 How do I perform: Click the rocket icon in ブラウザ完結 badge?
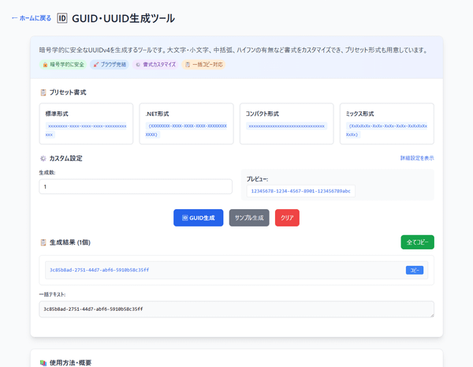[x=95, y=65]
